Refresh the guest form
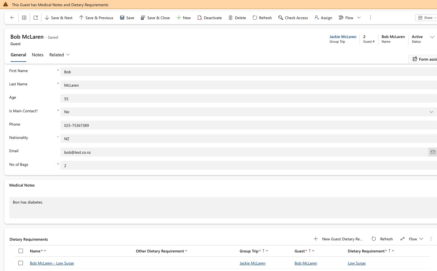437x271 pixels. (262, 18)
